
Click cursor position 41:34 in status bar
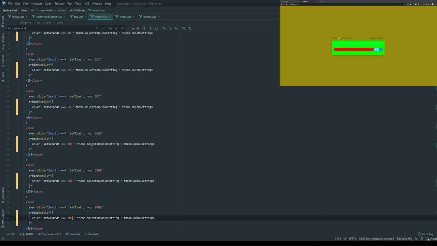(x=337, y=239)
